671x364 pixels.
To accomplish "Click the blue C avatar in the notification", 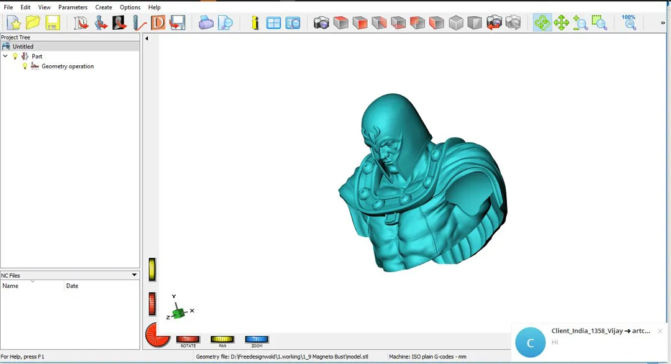I will click(530, 342).
